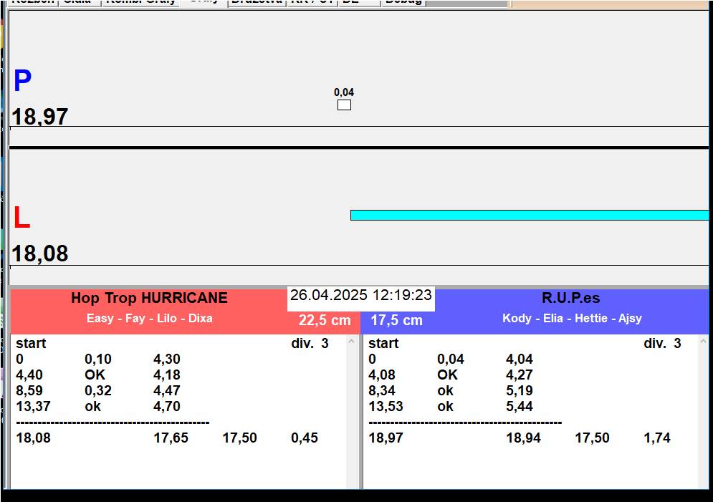Image resolution: width=713 pixels, height=502 pixels.
Task: Select the 0,45 value in left results
Action: coord(305,438)
